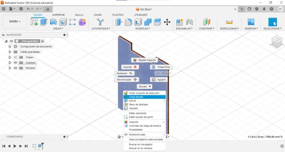
Task: Play the timeline
Action: coord(15,146)
